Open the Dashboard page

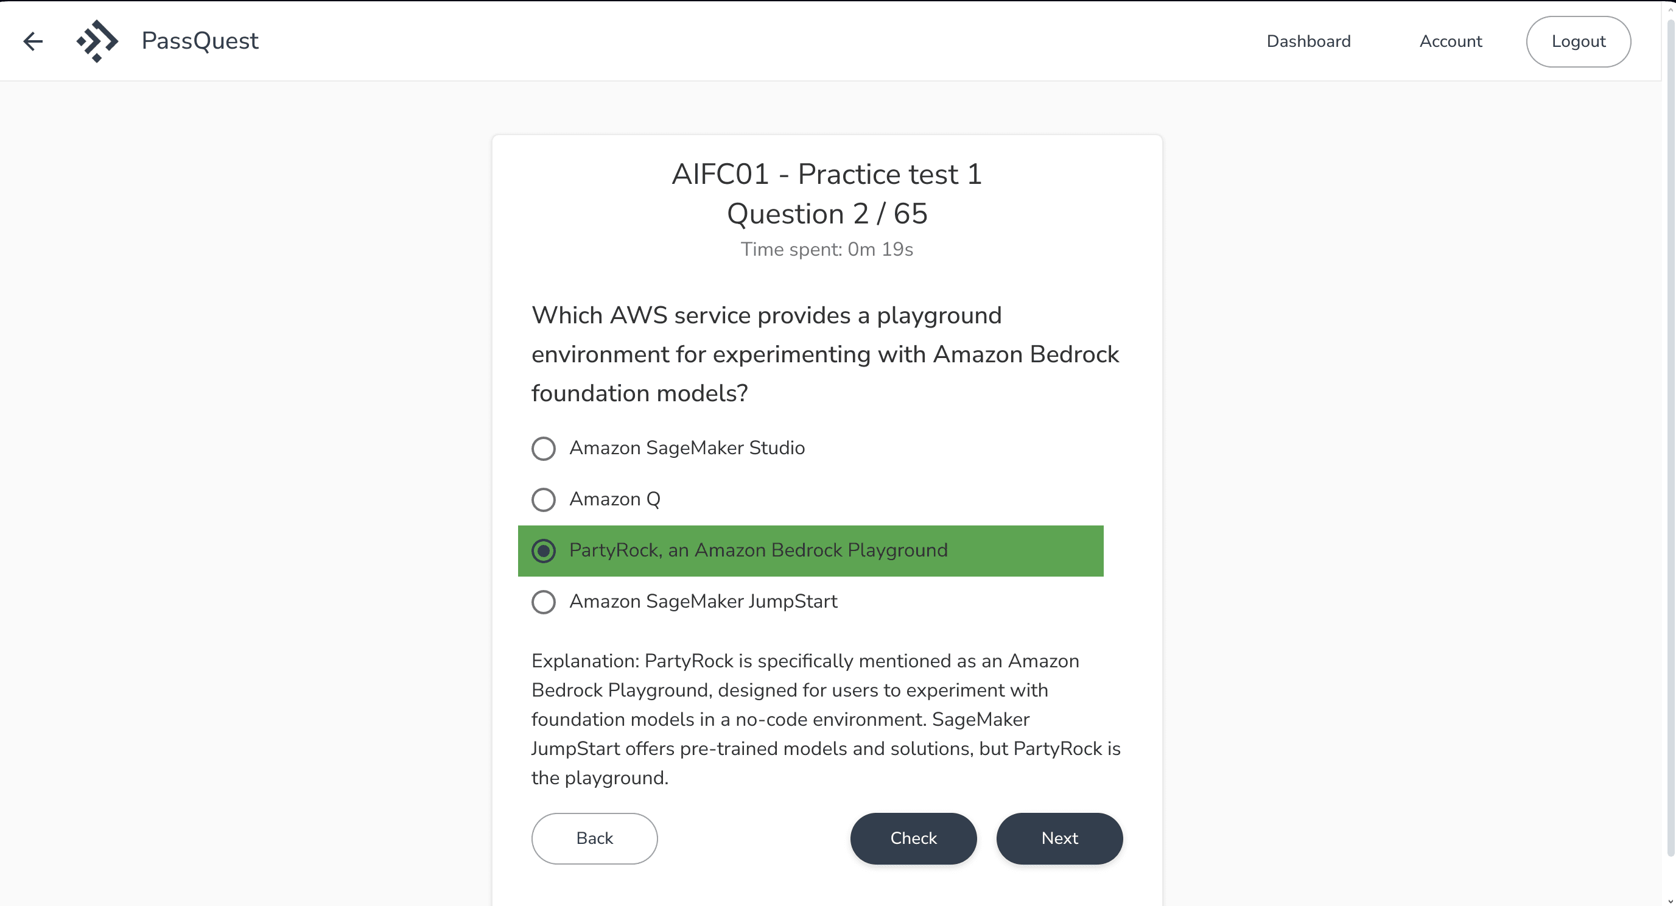[x=1308, y=41]
